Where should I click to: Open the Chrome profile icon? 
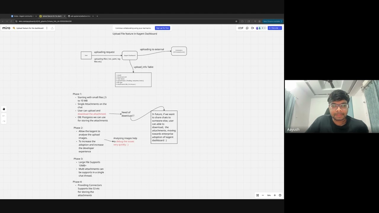259,21
